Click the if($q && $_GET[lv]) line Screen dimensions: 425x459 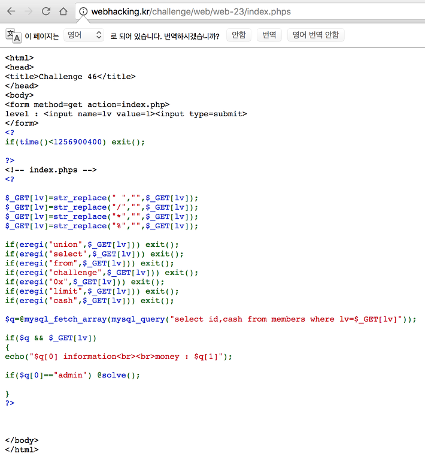(x=51, y=338)
